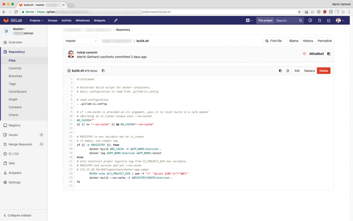The image size is (353, 221).
Task: Click the red pipeline status icon
Action: point(304,53)
